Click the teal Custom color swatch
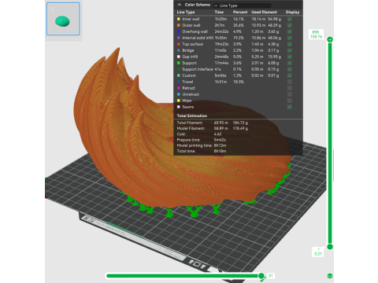This screenshot has width=378, height=283. click(179, 75)
